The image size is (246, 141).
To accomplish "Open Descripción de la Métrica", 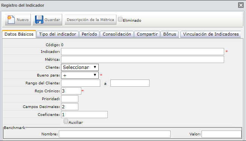I will point(90,19).
